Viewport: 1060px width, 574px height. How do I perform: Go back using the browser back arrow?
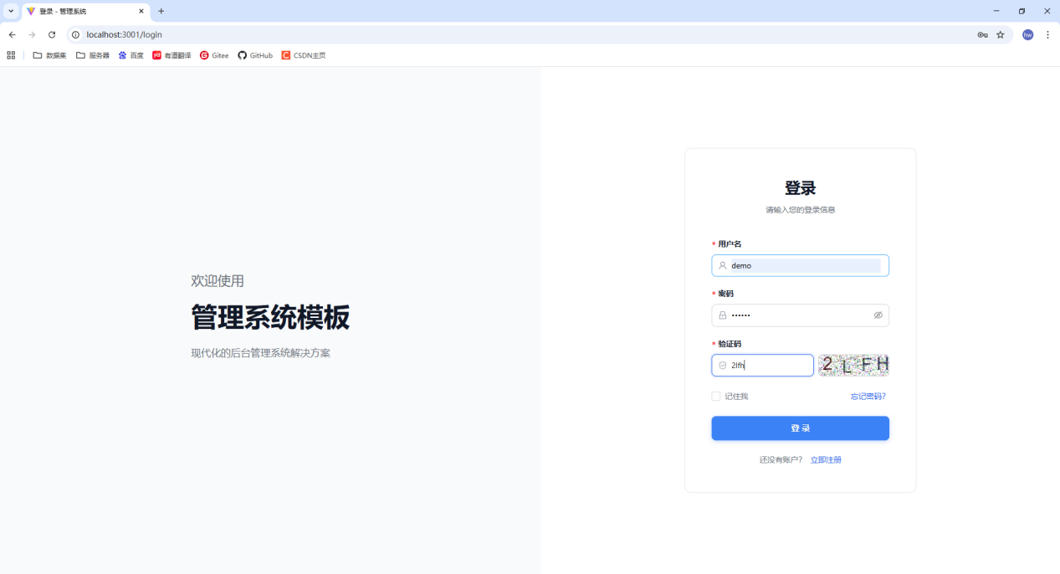pyautogui.click(x=12, y=34)
